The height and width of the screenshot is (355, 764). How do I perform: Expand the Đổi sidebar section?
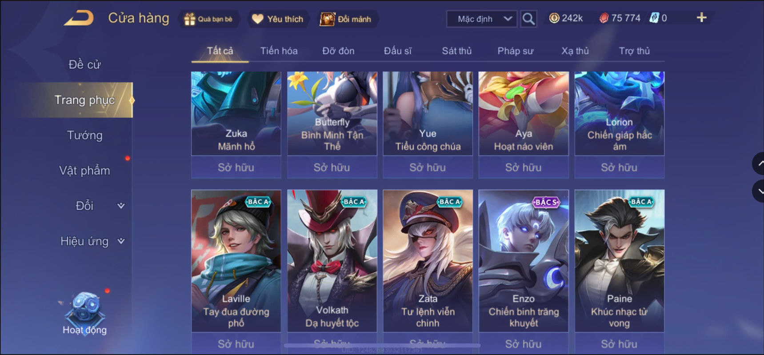pos(120,206)
